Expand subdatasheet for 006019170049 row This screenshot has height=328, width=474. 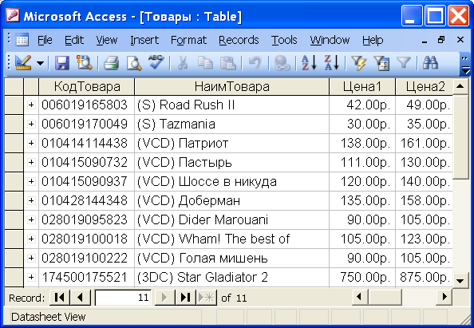(31, 124)
